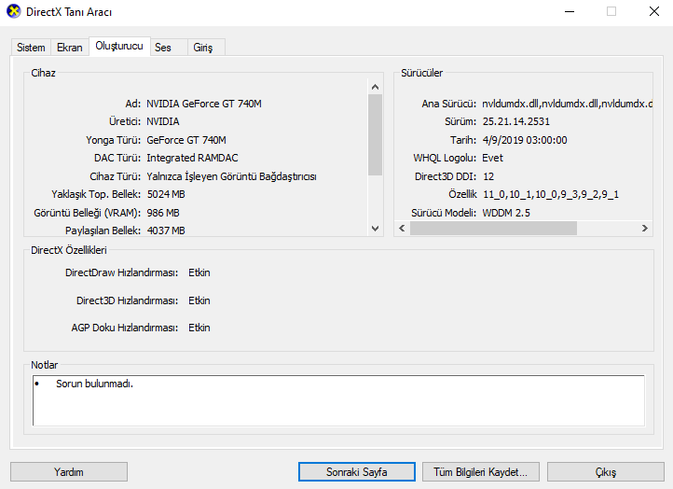Click the Integrated RAMDAC value
The width and height of the screenshot is (673, 489).
[x=192, y=158]
